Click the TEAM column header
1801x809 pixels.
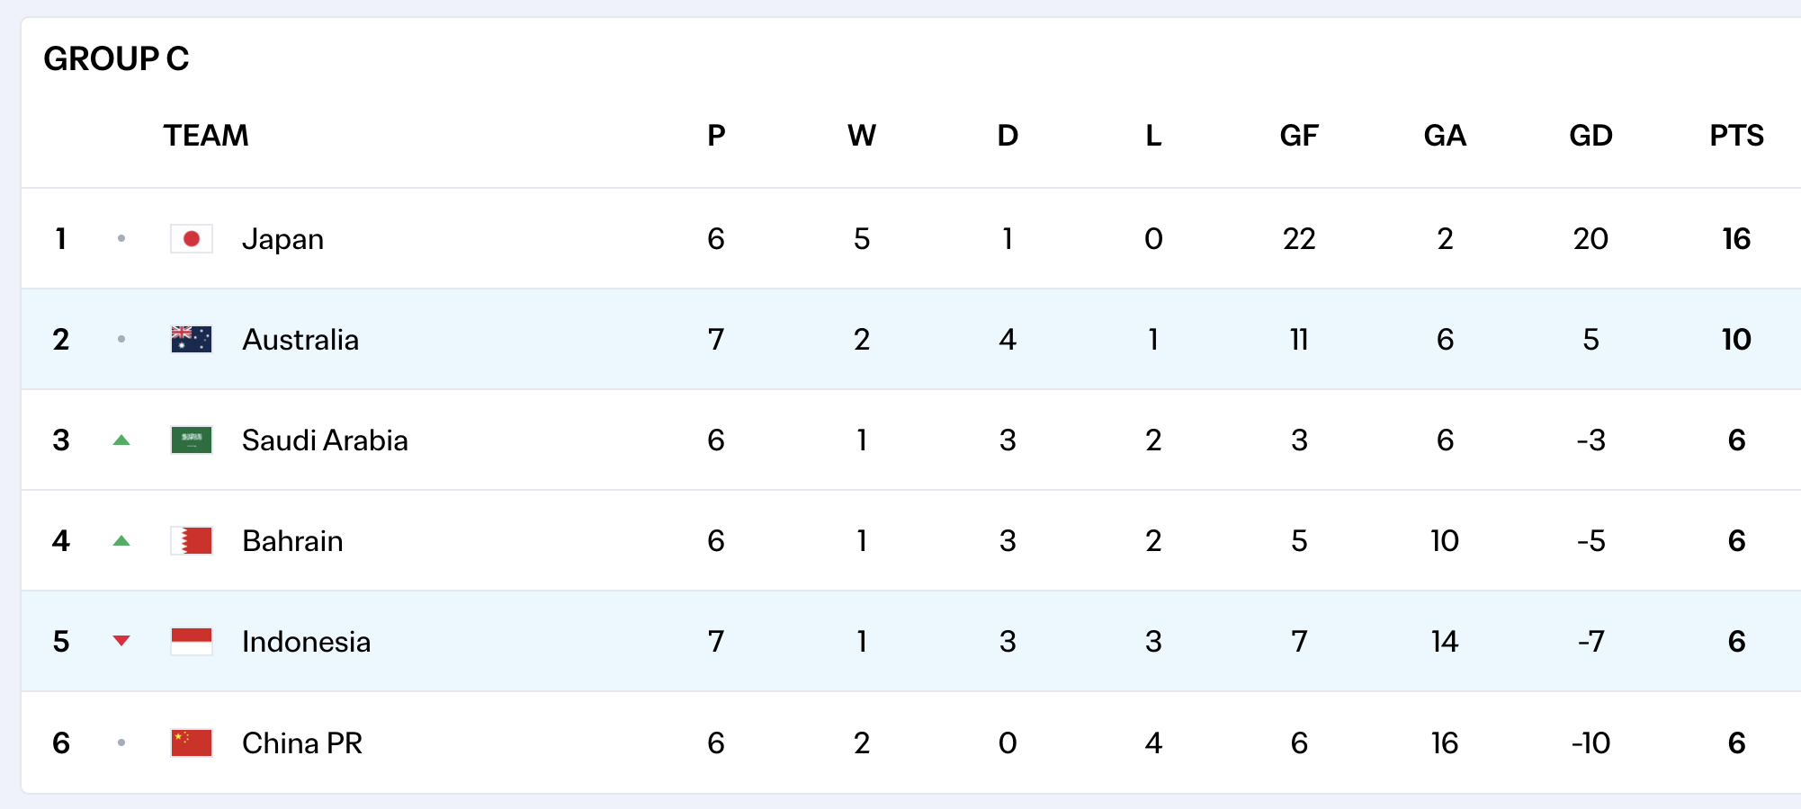point(206,136)
